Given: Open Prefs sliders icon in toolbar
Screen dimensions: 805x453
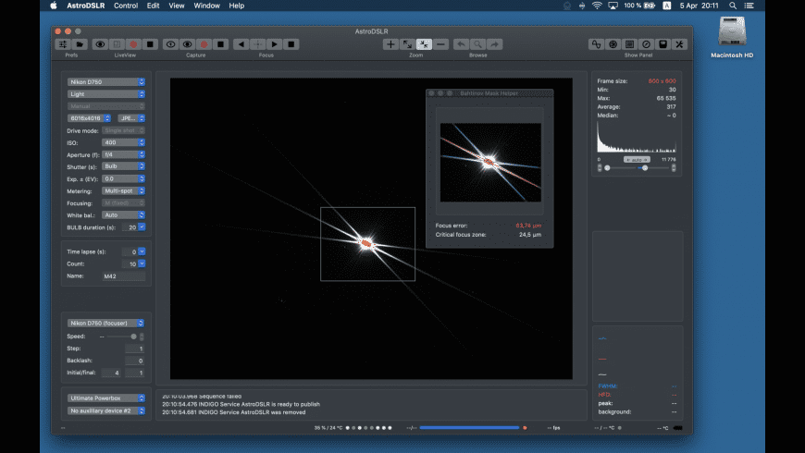Looking at the screenshot, I should pyautogui.click(x=63, y=44).
